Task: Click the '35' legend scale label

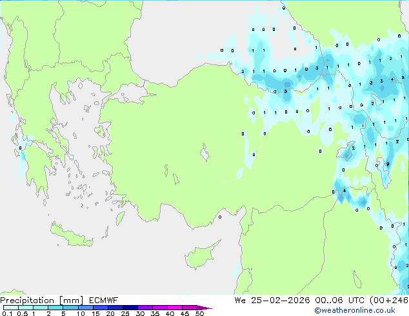Action: pos(155,313)
